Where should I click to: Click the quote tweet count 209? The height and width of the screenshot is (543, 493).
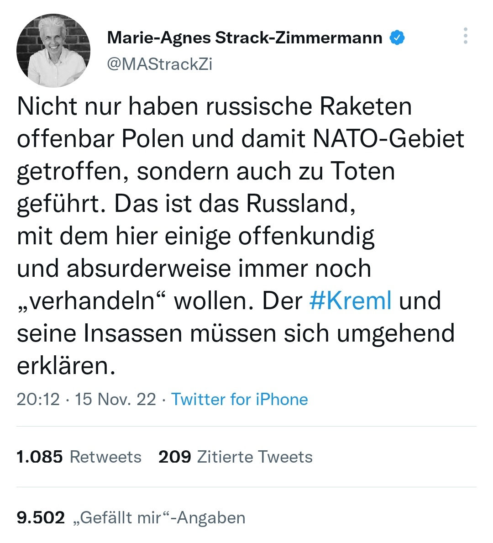tap(174, 457)
